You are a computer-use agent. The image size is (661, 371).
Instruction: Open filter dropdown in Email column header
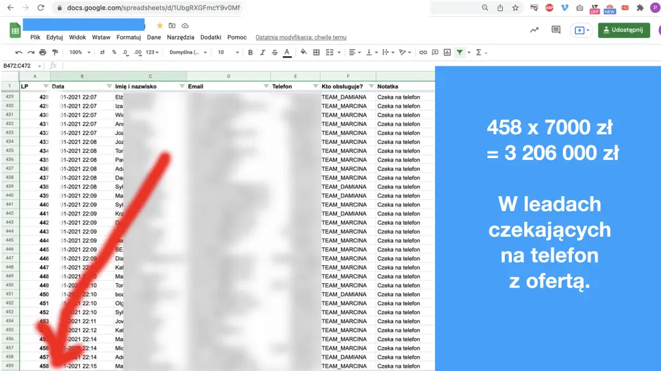pyautogui.click(x=266, y=86)
